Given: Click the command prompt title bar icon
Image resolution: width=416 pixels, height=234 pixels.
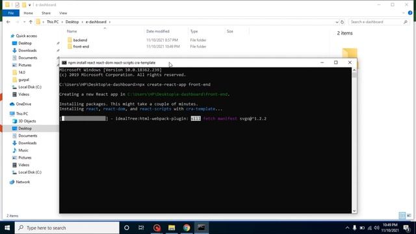Looking at the screenshot, I should point(64,63).
